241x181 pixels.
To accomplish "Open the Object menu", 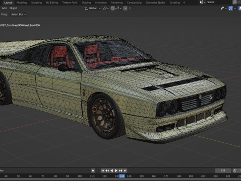I will click(x=13, y=8).
